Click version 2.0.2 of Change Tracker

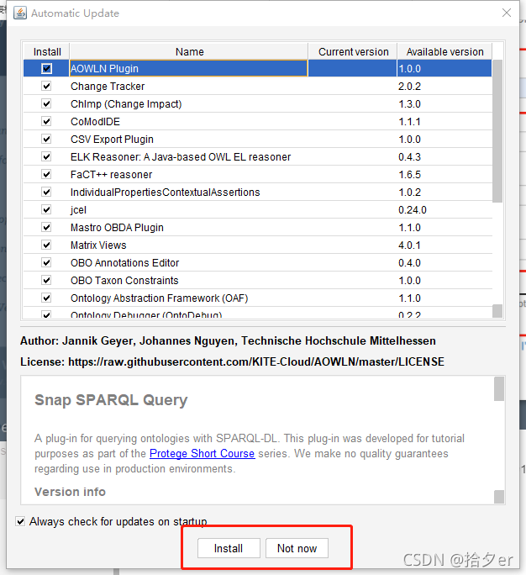(409, 87)
